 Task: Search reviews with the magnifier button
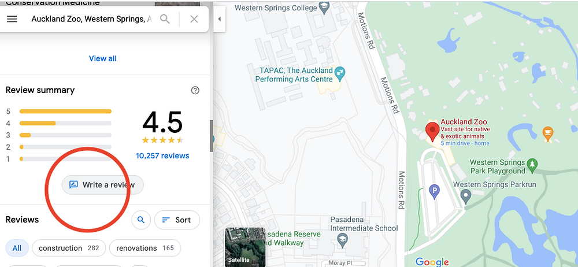[141, 220]
